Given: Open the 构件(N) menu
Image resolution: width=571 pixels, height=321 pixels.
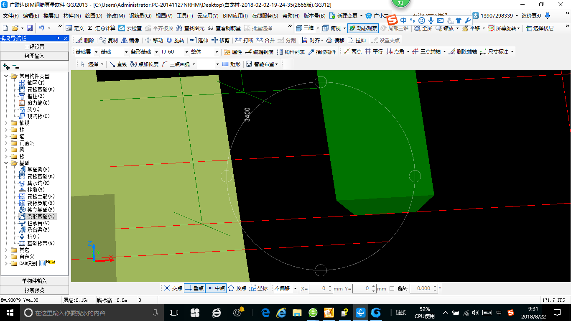Looking at the screenshot, I should pyautogui.click(x=72, y=16).
